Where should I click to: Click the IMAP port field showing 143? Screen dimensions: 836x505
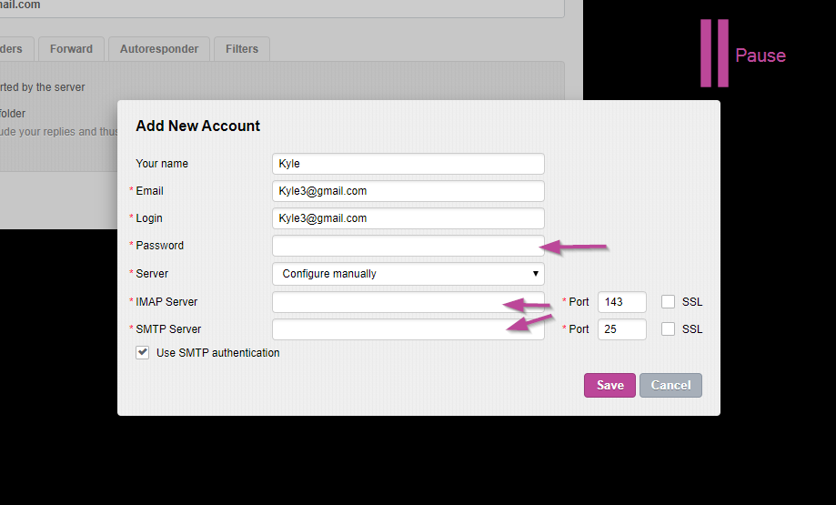pos(621,302)
